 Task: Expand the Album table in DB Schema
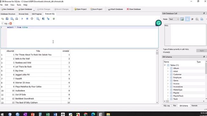pos(168,68)
